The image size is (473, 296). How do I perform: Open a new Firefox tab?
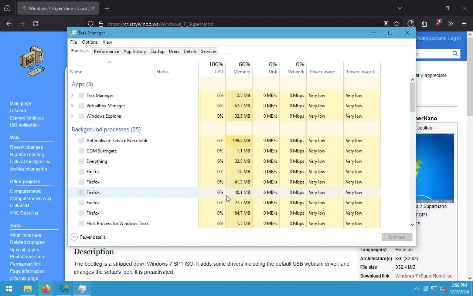click(107, 8)
